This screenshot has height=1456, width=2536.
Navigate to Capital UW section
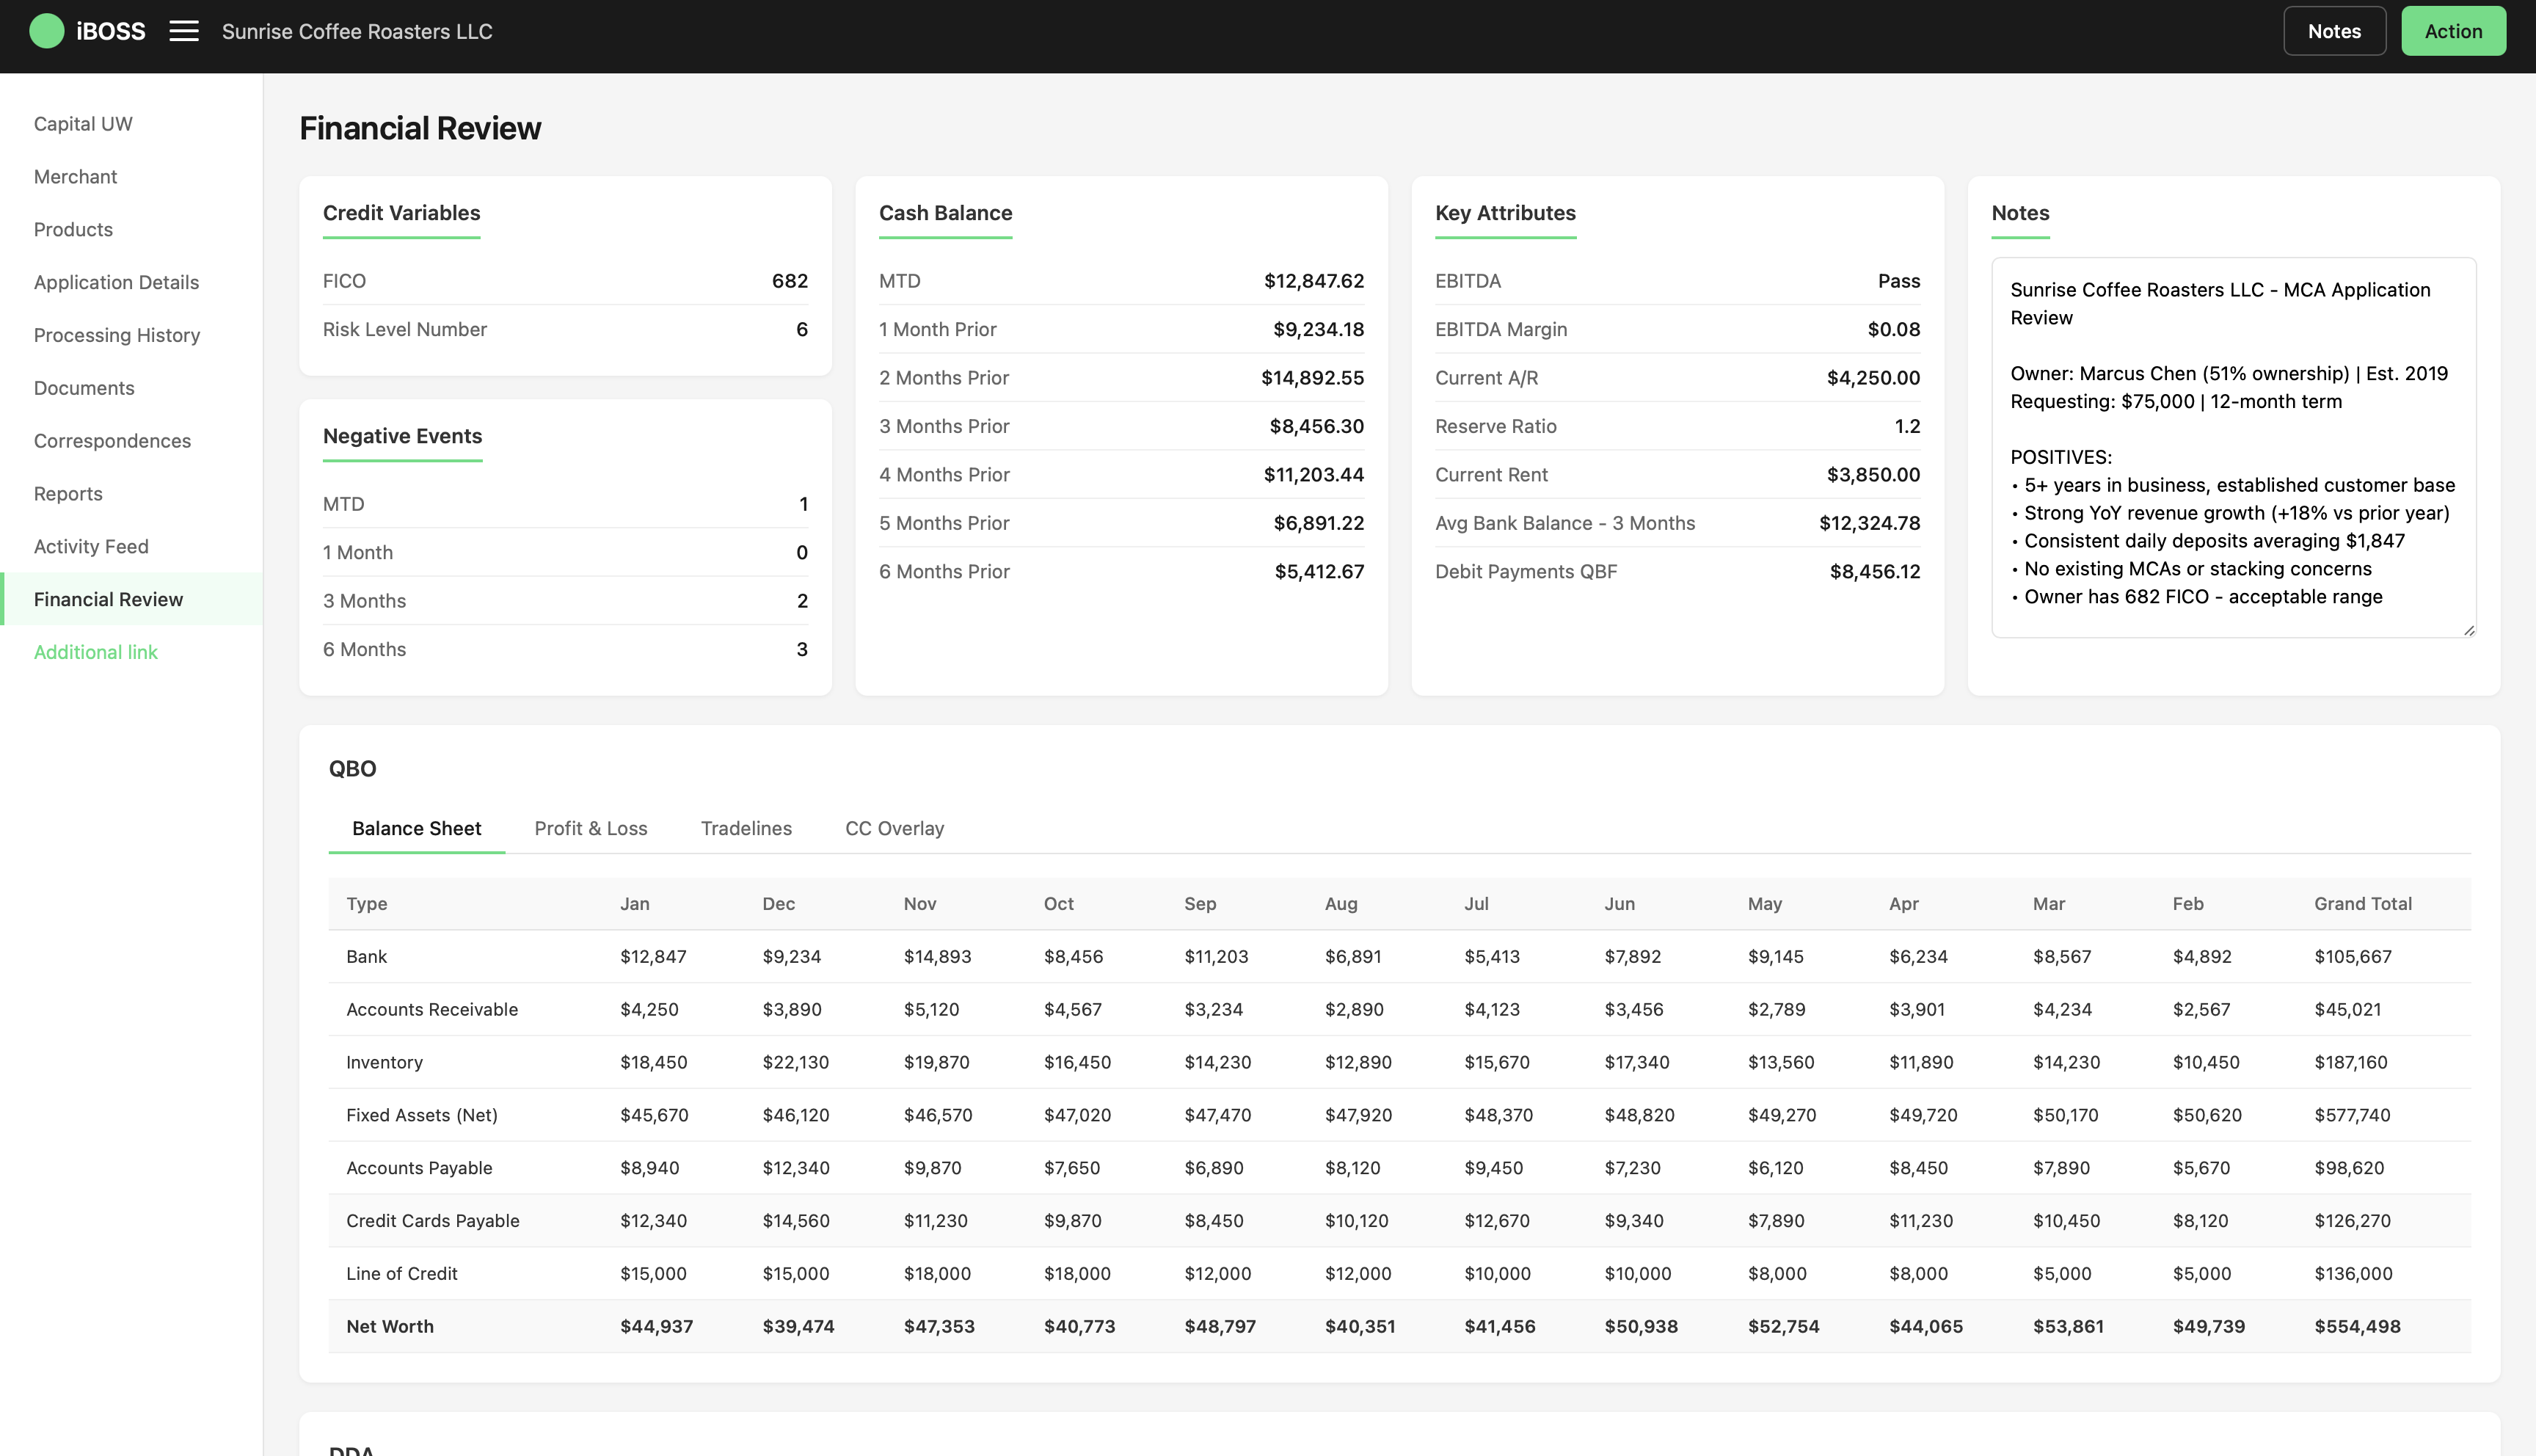pos(83,123)
